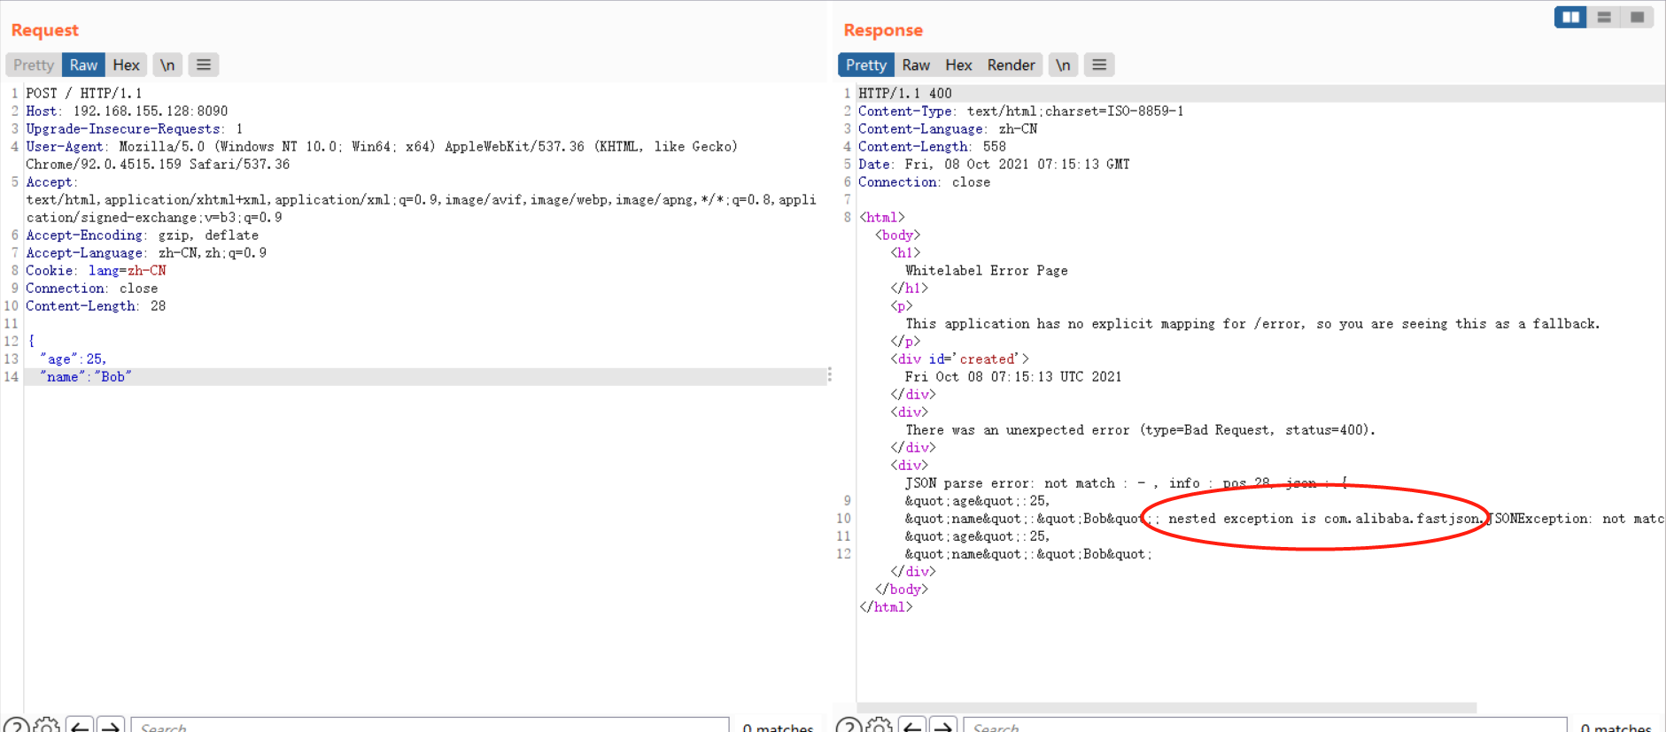Select combined tabbed layout icon
The height and width of the screenshot is (732, 1666).
tap(1637, 17)
